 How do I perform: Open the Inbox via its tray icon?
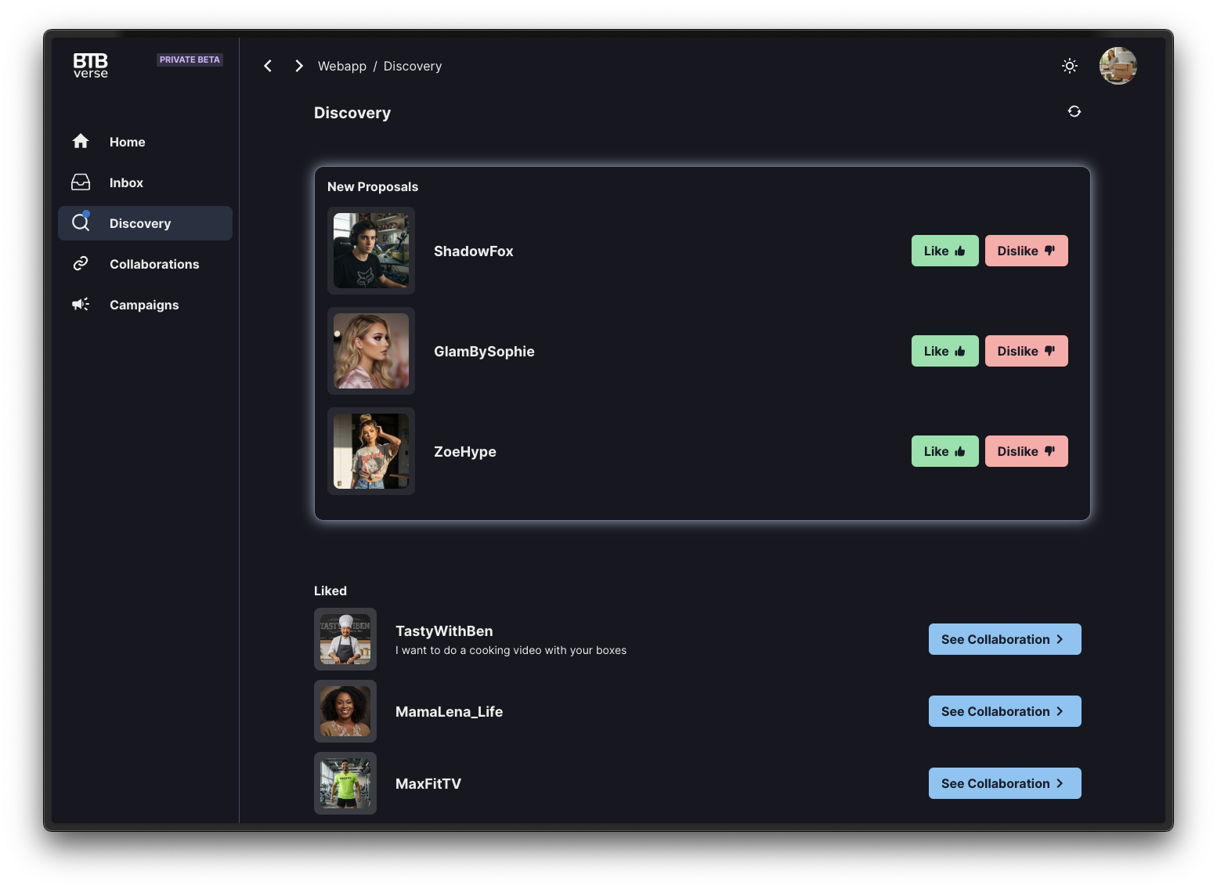pos(81,182)
